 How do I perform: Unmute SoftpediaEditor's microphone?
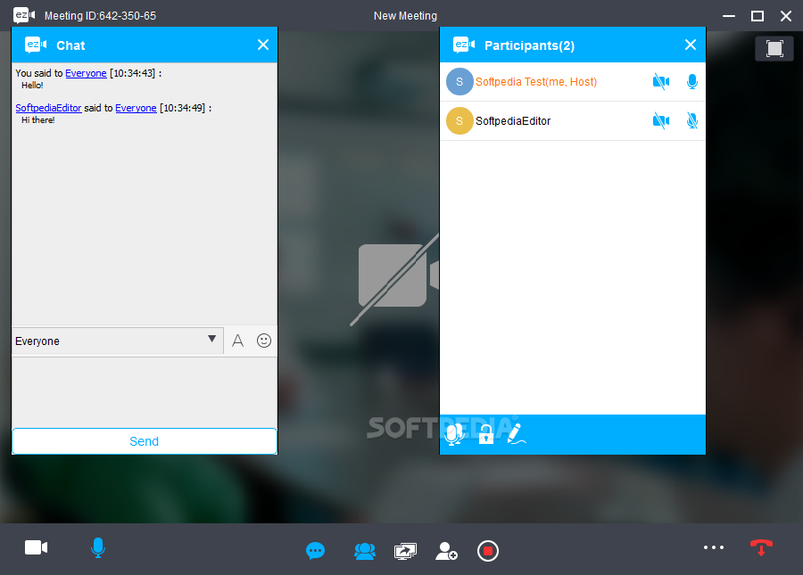691,120
